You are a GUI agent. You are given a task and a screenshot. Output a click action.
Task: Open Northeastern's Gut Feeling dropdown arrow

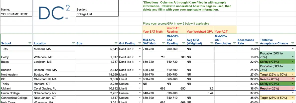[x=140, y=75]
